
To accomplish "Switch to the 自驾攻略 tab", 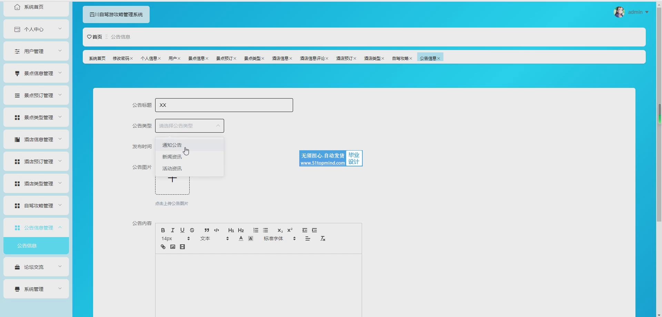I will click(x=400, y=58).
